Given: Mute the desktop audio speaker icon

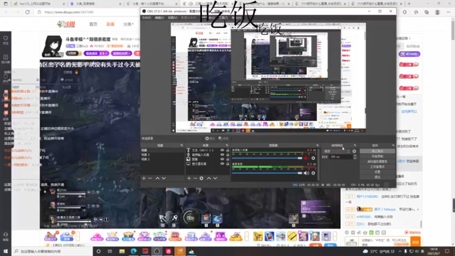Looking at the screenshot, I should coord(307,173).
